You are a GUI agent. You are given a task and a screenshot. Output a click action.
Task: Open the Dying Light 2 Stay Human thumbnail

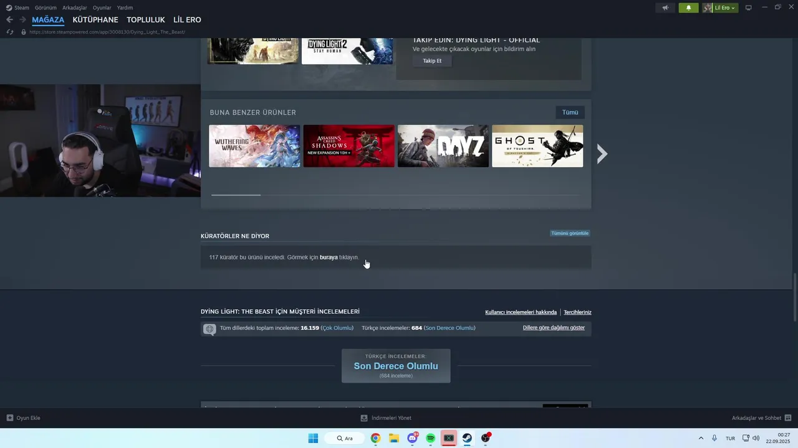tap(347, 51)
